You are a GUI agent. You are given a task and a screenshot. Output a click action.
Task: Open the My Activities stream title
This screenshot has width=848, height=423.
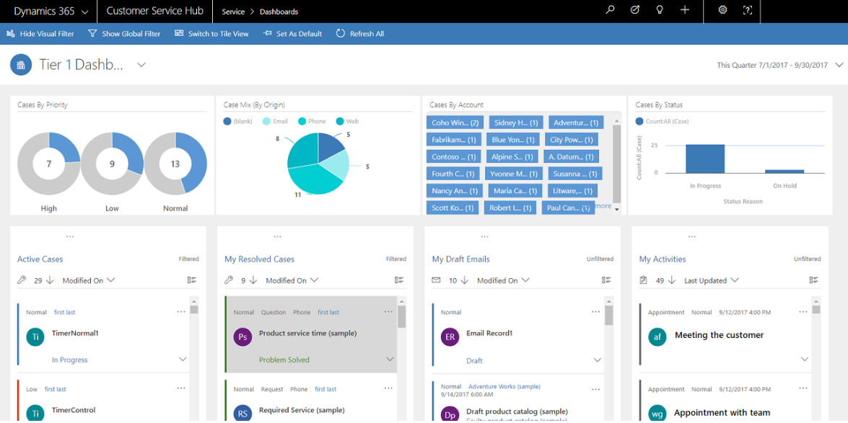click(663, 259)
